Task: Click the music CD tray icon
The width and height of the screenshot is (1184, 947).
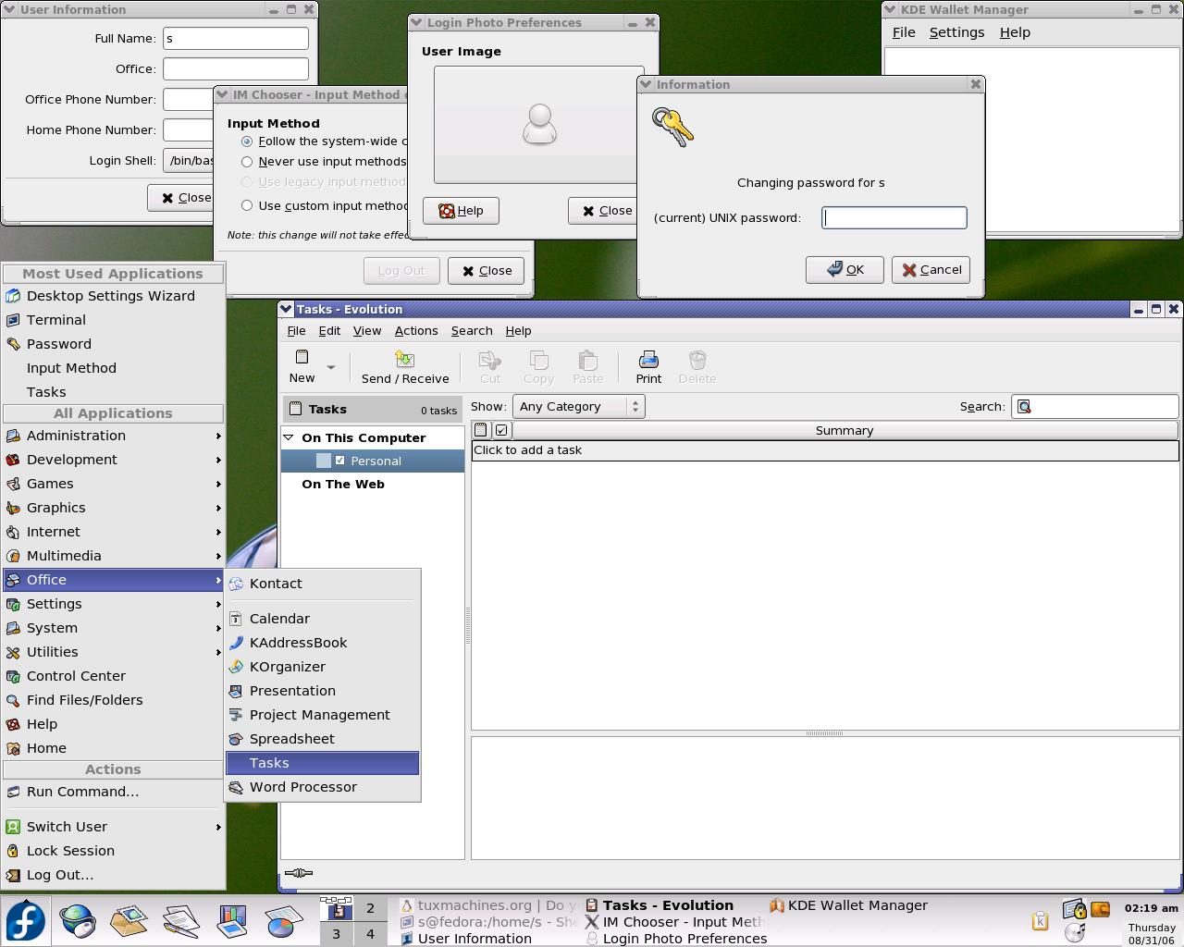Action: click(1075, 932)
